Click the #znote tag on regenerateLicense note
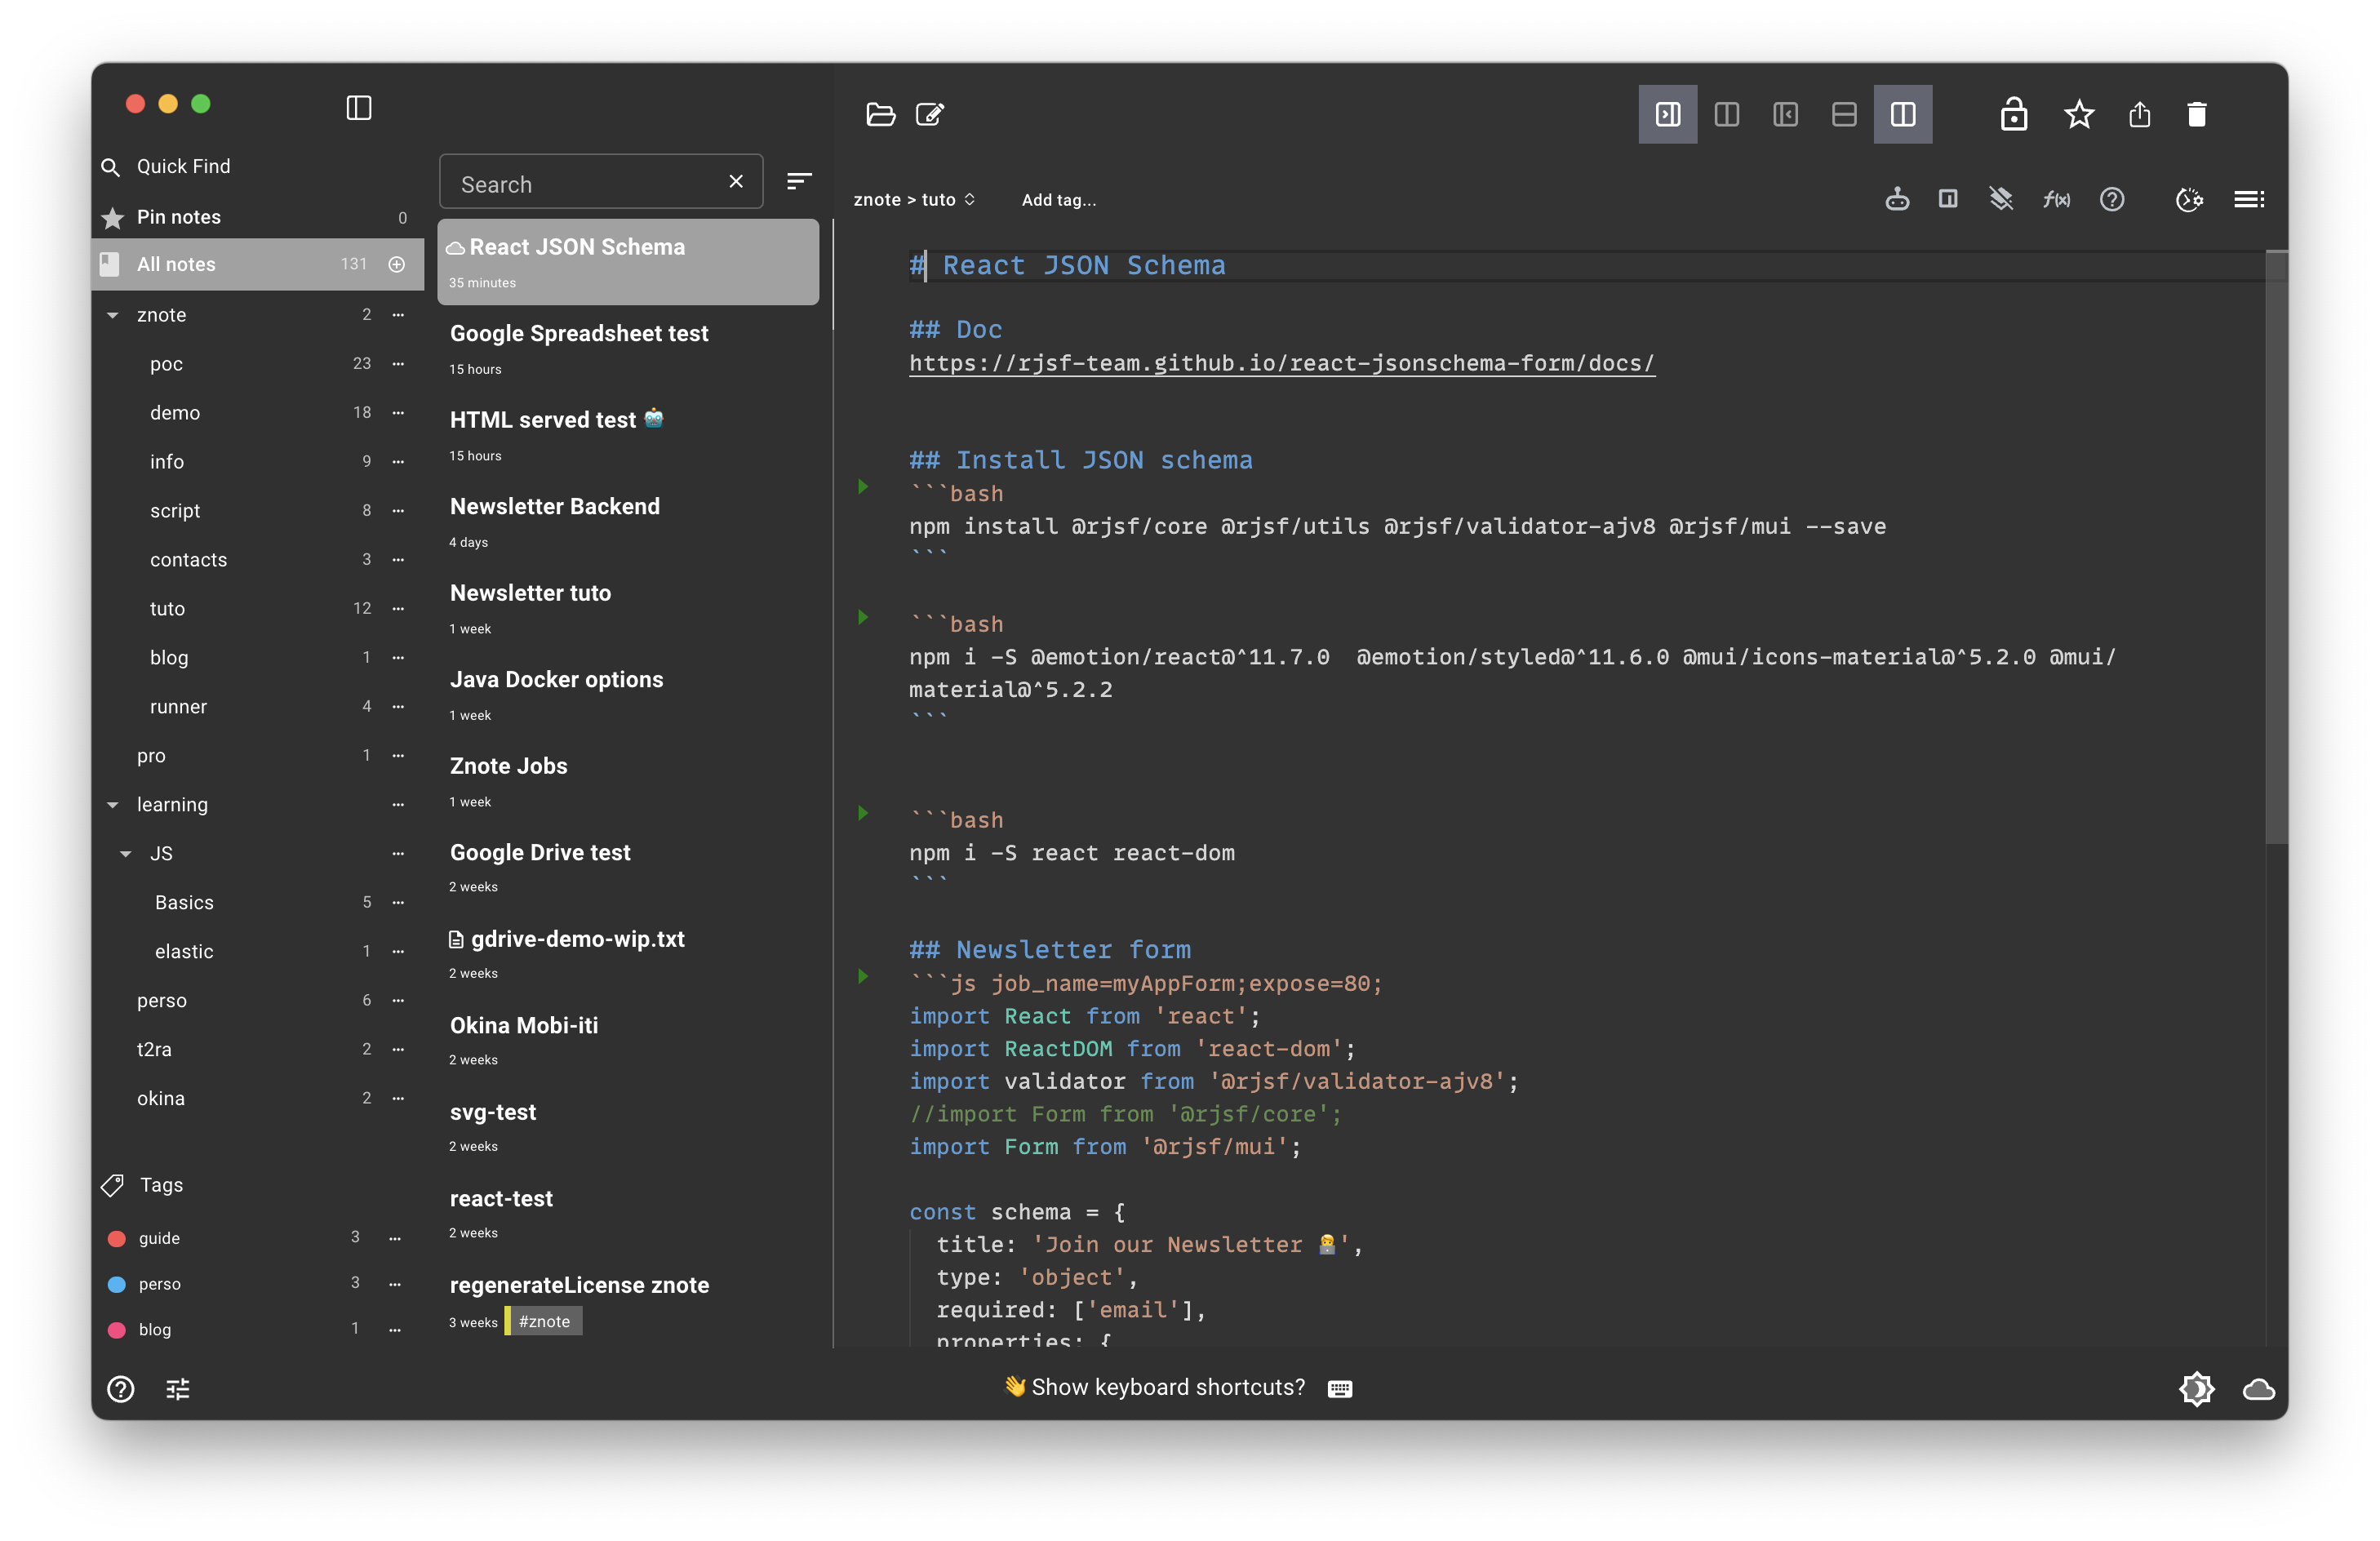This screenshot has height=1541, width=2380. click(x=544, y=1322)
